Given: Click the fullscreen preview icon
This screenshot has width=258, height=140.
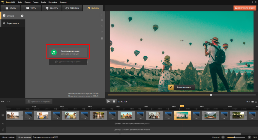Looking at the screenshot, I should [x=256, y=102].
